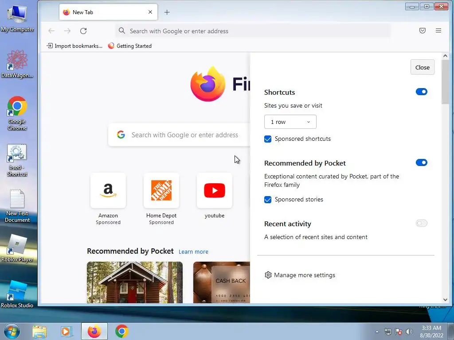Select Roblox Studio desktop shortcut
This screenshot has width=454, height=340.
point(17,294)
